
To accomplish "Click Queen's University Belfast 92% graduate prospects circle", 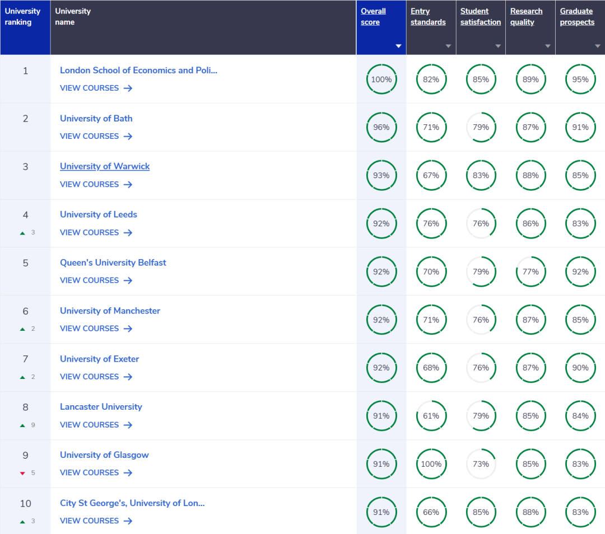I will [x=580, y=271].
